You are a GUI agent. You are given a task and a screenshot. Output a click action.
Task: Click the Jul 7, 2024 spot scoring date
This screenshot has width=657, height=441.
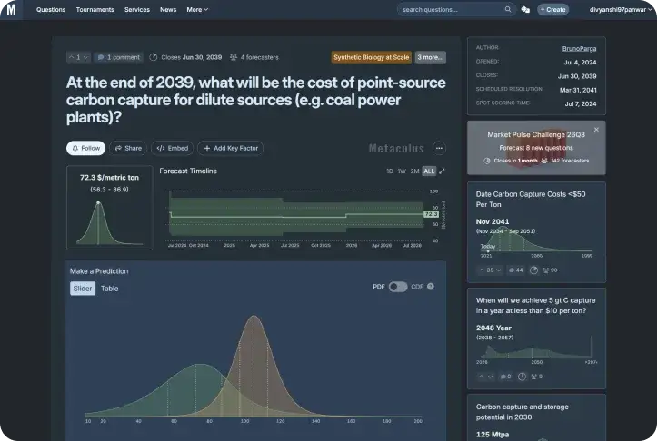pos(581,103)
